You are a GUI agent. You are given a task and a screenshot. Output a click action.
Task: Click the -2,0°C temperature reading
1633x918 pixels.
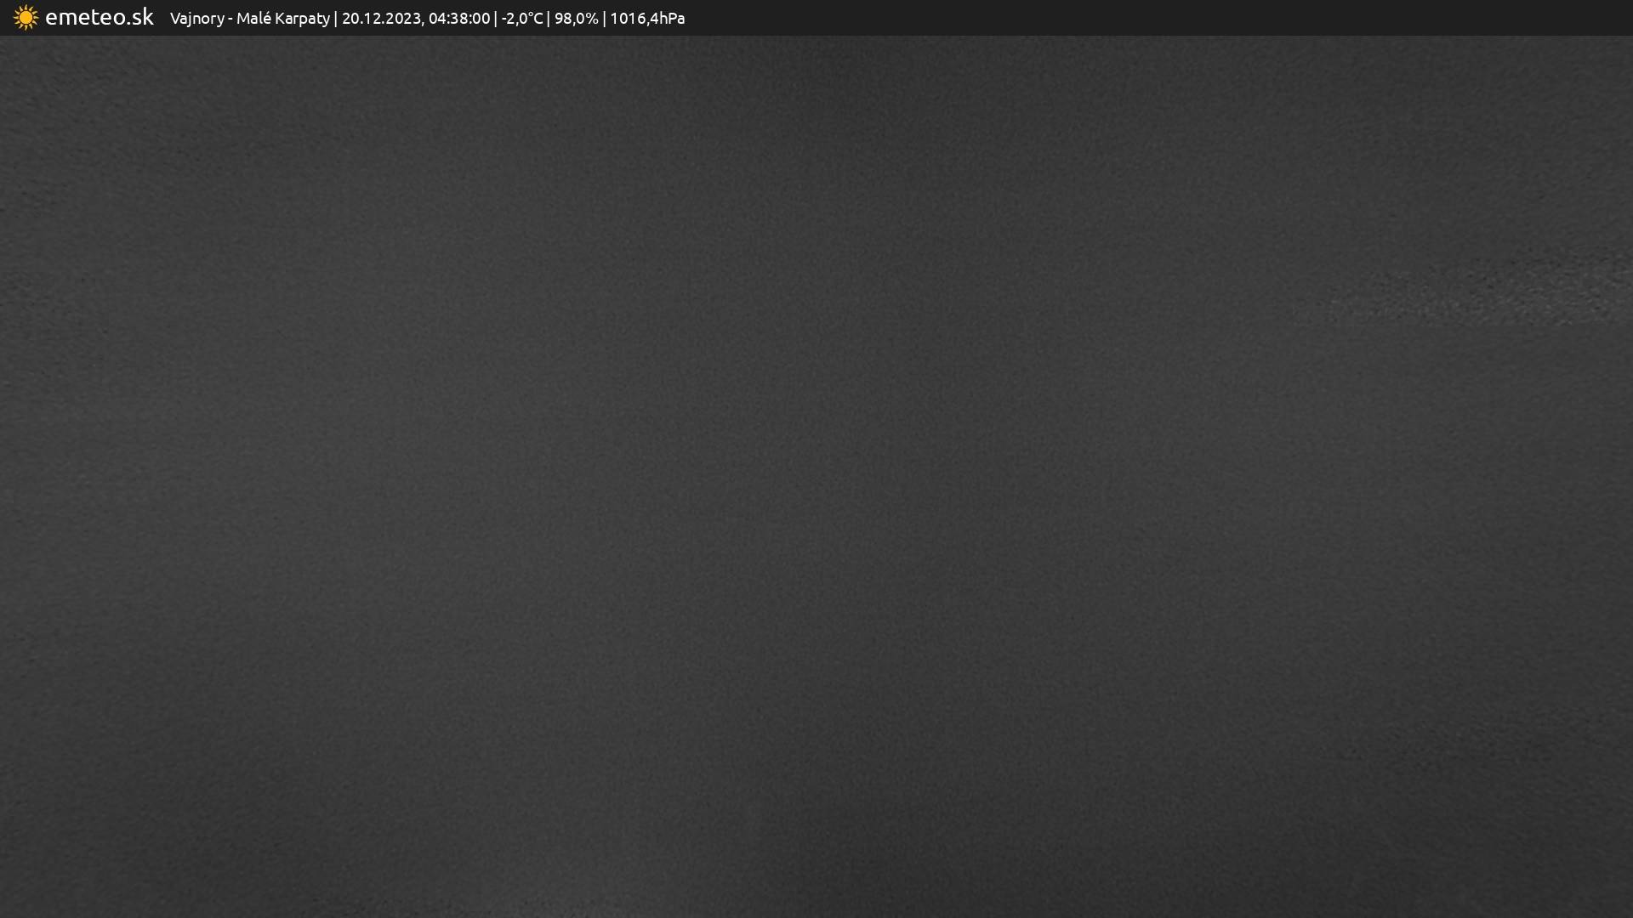point(521,19)
